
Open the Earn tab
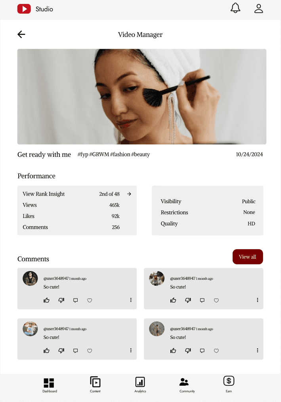[229, 384]
